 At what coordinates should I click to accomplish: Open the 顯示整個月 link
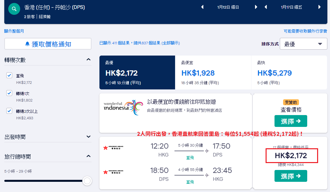point(14,31)
